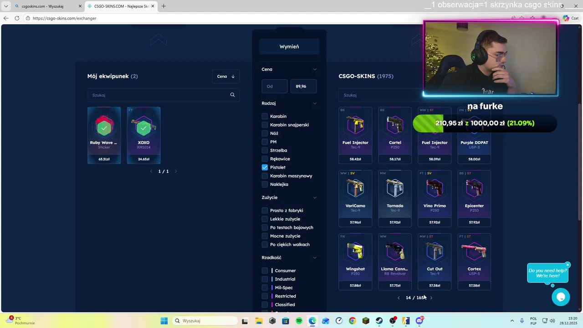This screenshot has width=583, height=328.
Task: Click the Windows Start button
Action: 164,321
